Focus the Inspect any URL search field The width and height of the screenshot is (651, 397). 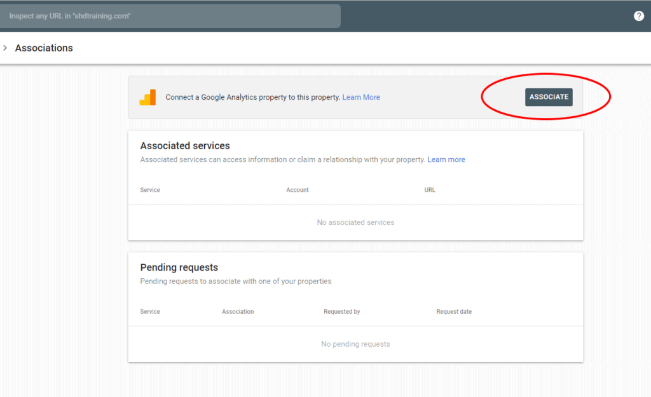point(170,16)
